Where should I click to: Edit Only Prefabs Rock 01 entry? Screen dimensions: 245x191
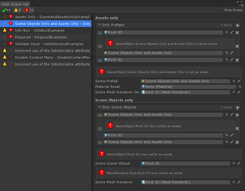(232, 60)
